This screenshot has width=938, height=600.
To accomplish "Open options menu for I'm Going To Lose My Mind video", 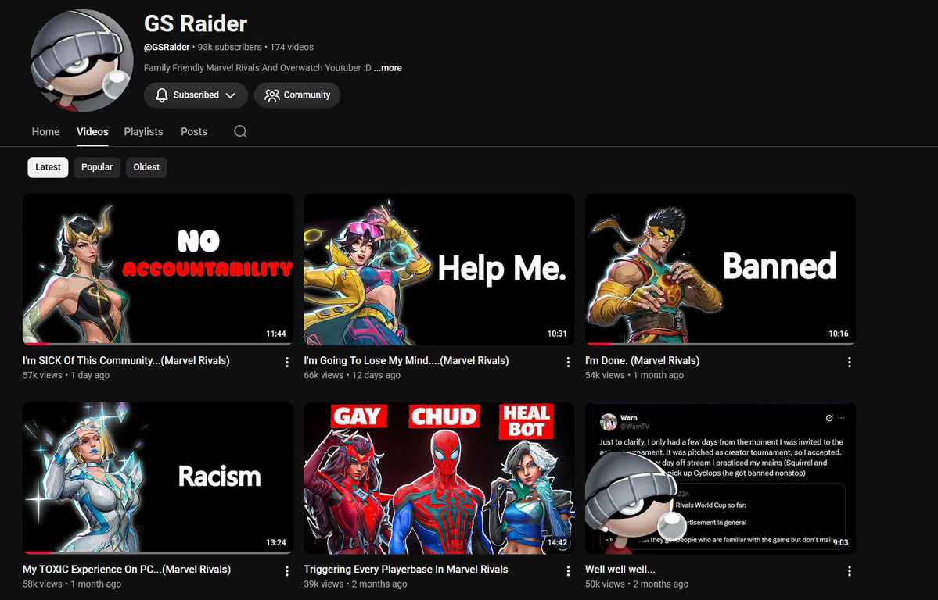I will click(x=568, y=362).
